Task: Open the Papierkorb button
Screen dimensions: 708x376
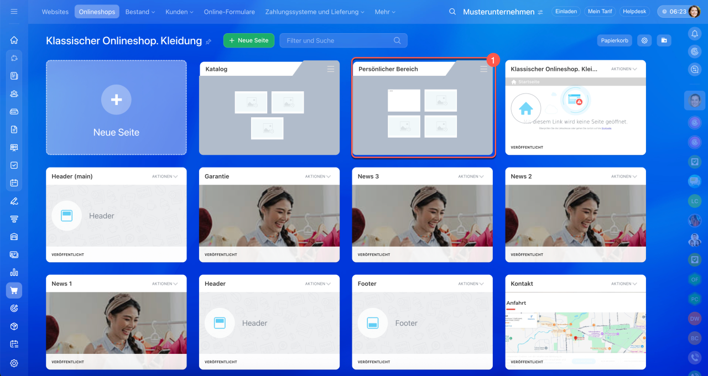Action: 615,40
